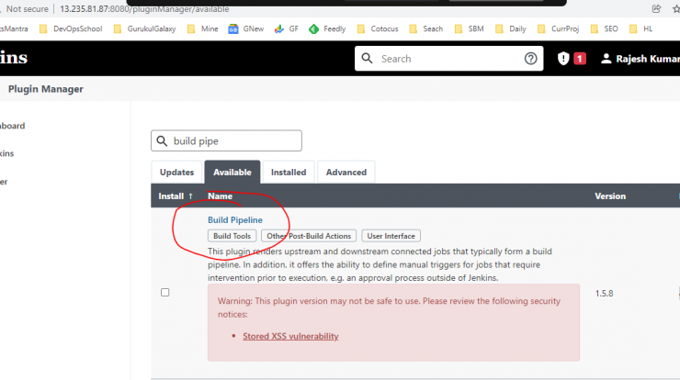Click the Not secure site indicator
The width and height of the screenshot is (680, 380).
pos(26,8)
